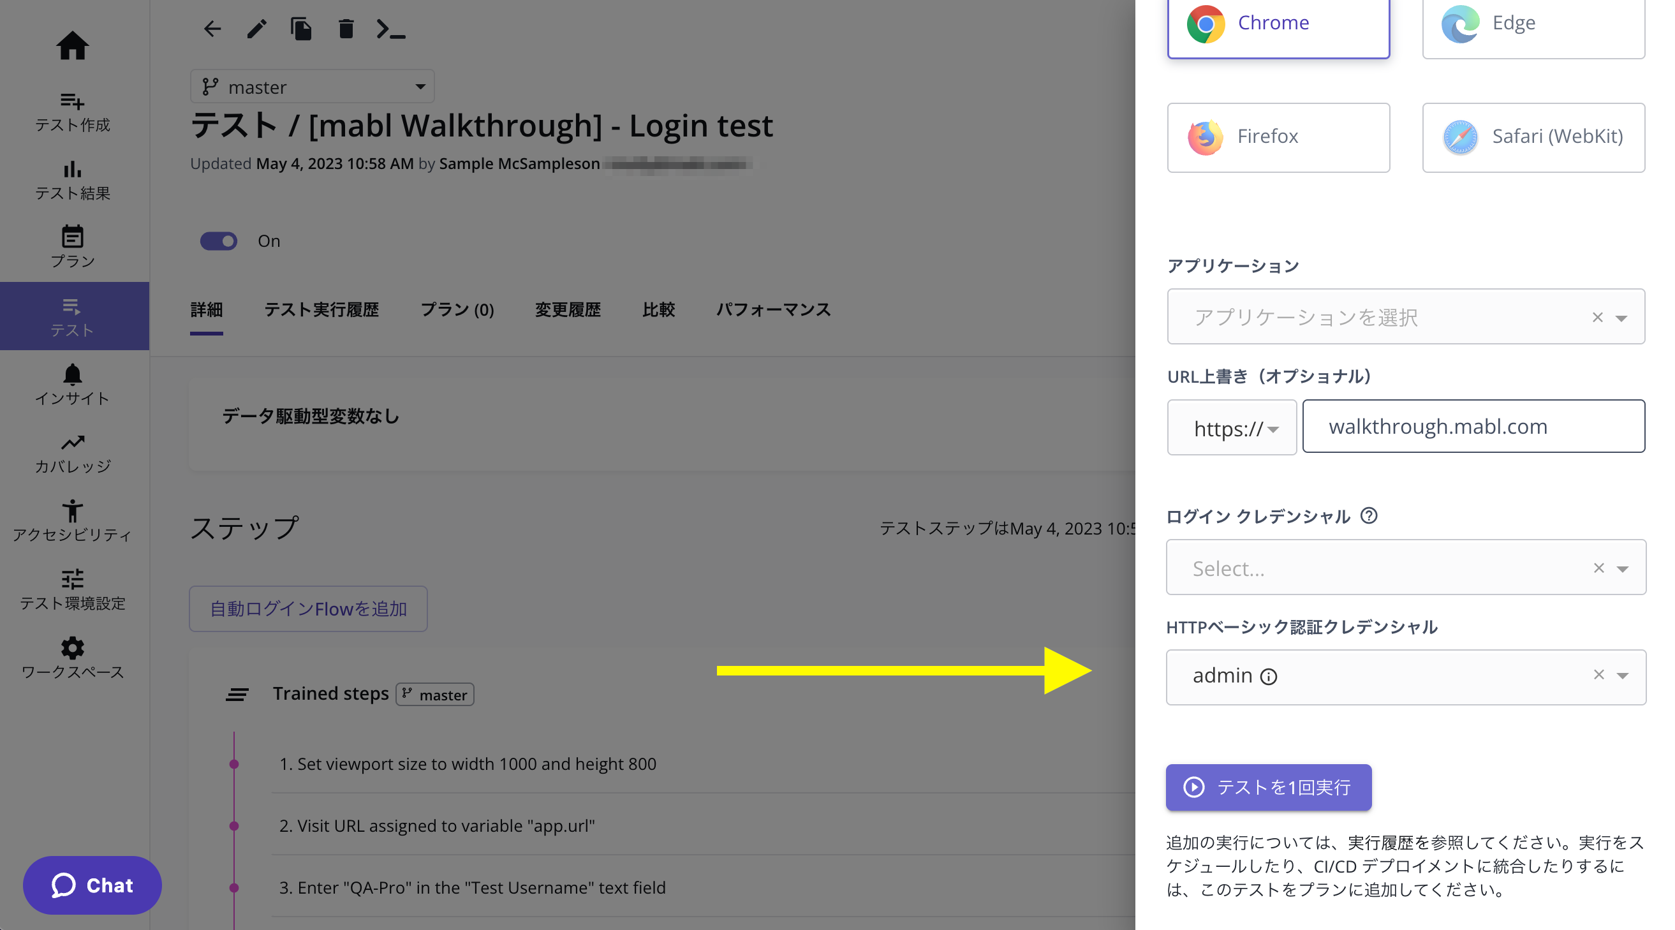Select the Safari (WebKit) browser option

(1533, 137)
